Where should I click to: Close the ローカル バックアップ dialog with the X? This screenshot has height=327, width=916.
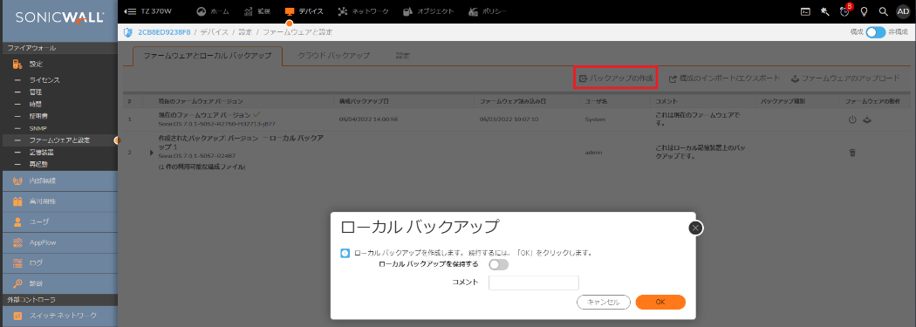695,228
